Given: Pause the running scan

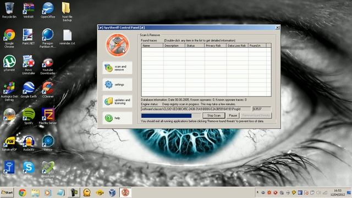Looking at the screenshot, I should (233, 116).
